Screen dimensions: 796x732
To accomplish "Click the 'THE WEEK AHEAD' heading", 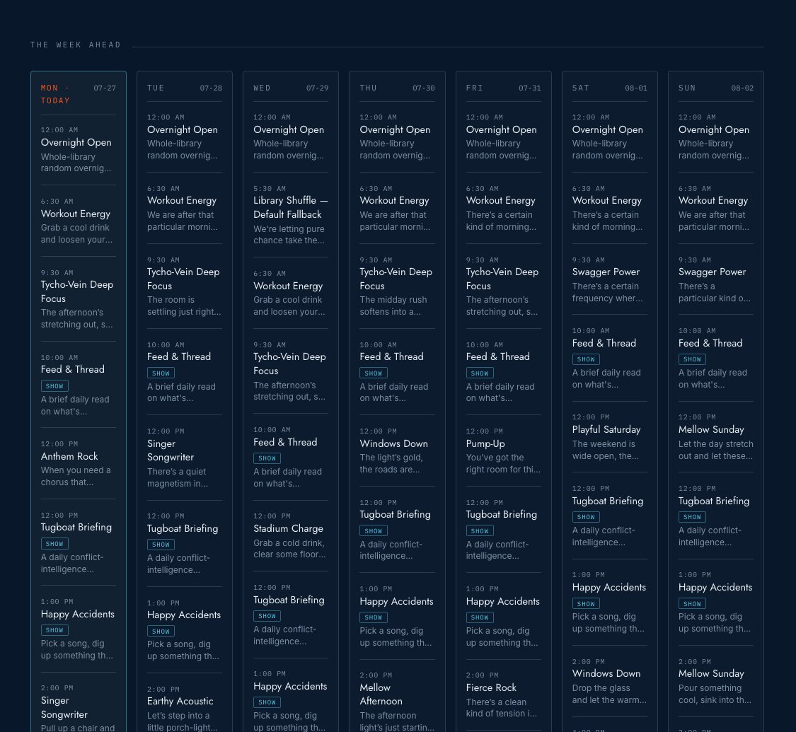I will 76,45.
